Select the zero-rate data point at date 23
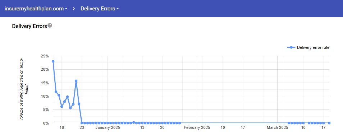The height and width of the screenshot is (140, 343). click(82, 123)
